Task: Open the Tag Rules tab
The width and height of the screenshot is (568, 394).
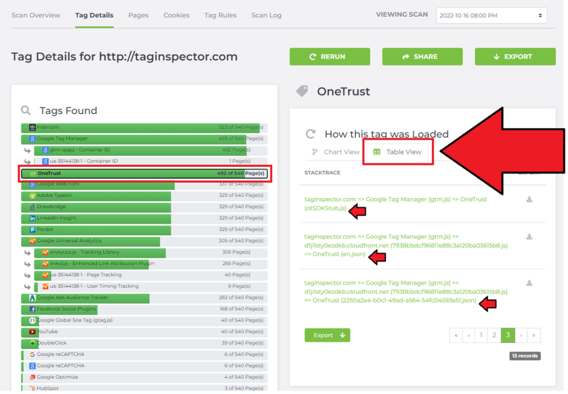Action: tap(220, 15)
